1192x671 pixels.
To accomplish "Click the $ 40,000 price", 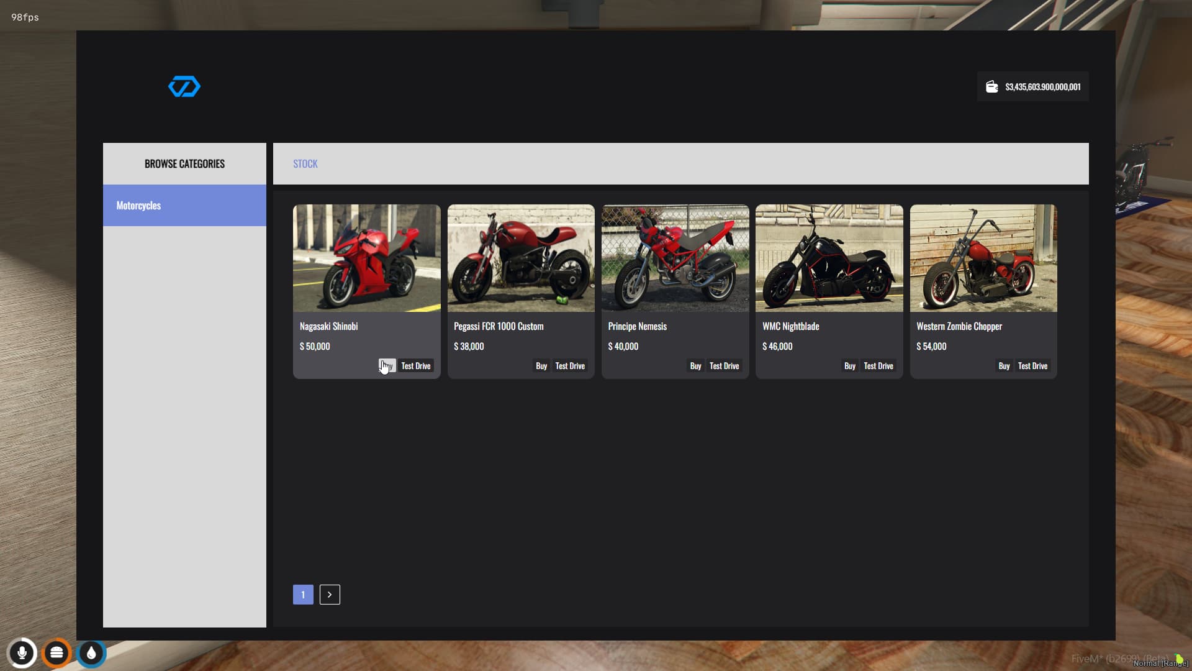I will click(x=623, y=347).
